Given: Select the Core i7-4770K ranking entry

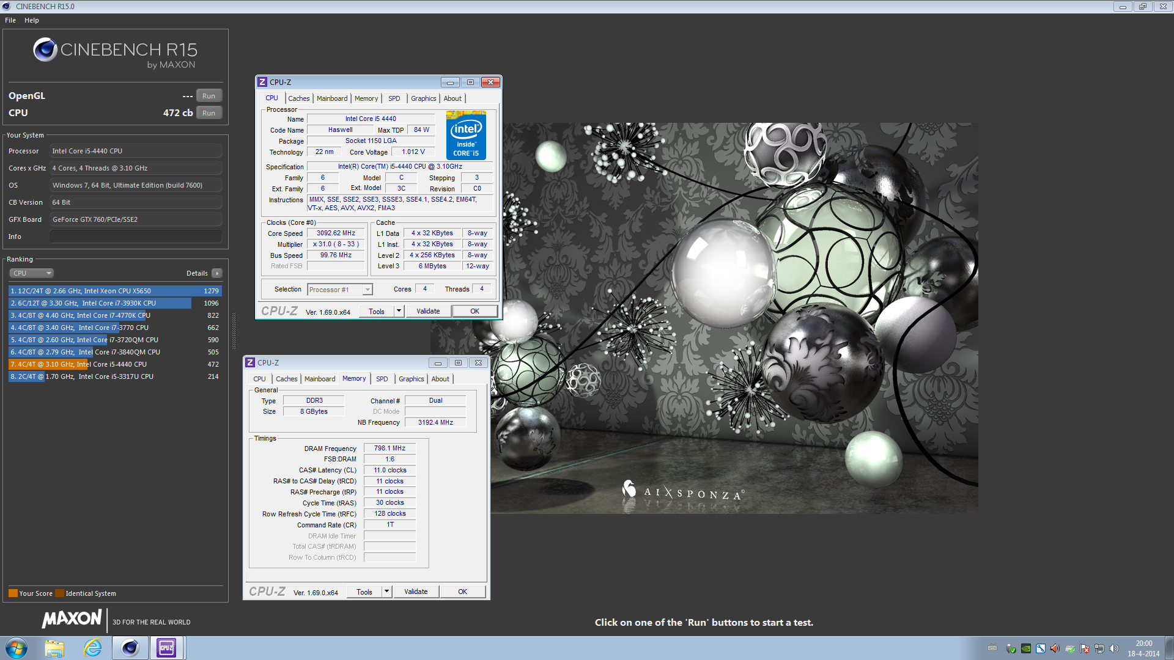Looking at the screenshot, I should point(115,315).
